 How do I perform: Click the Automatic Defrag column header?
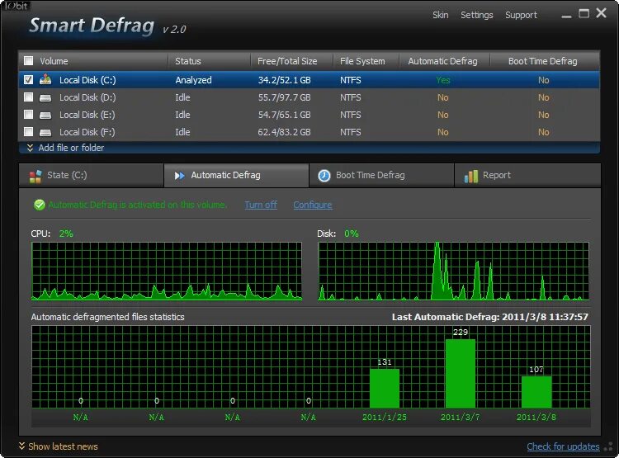(x=442, y=61)
